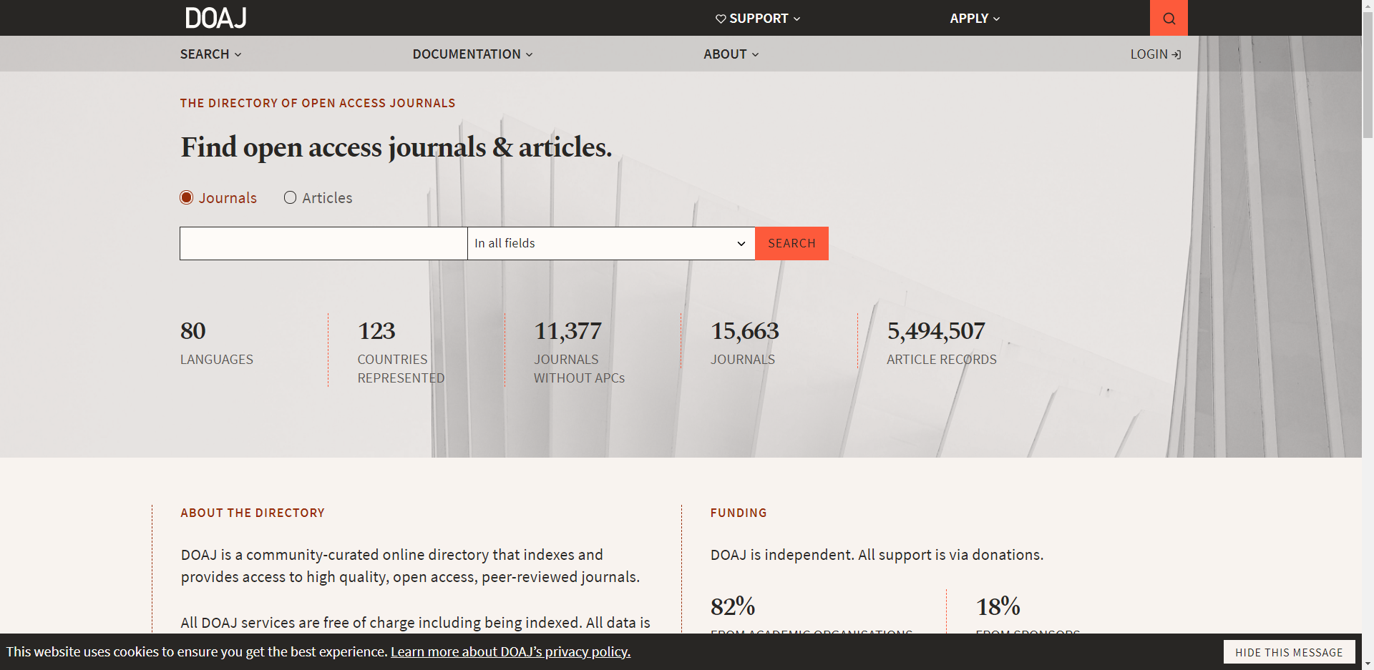
Task: Click the 123 Countries Represented statistic
Action: coord(401,352)
